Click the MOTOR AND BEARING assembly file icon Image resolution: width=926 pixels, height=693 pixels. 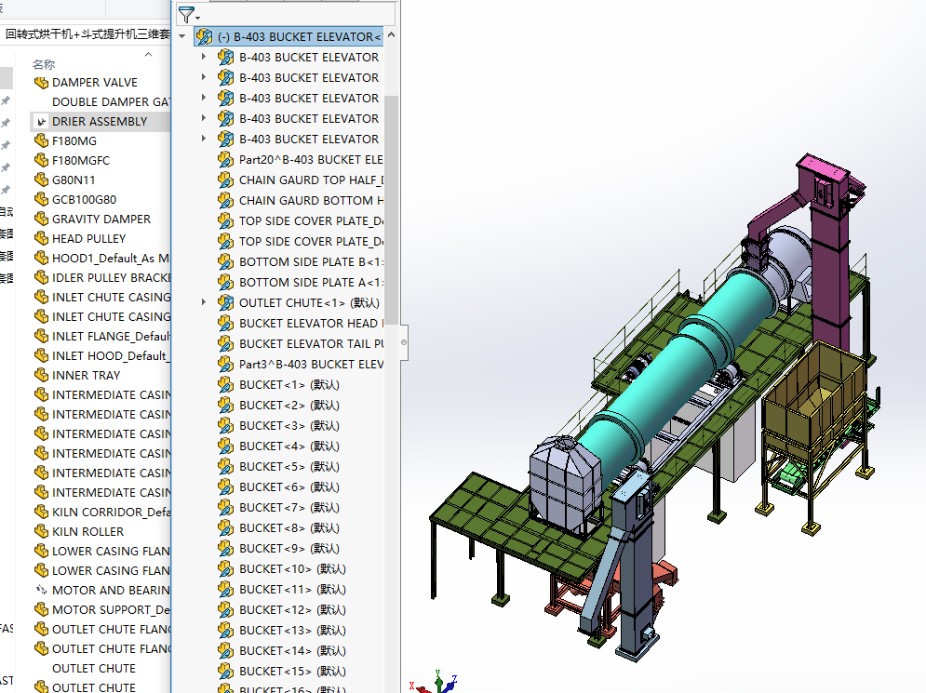pyautogui.click(x=41, y=591)
